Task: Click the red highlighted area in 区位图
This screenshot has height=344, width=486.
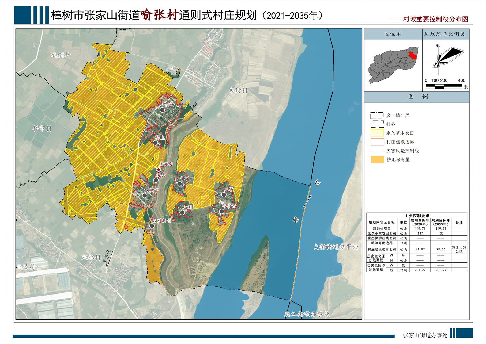Action: coord(413,55)
